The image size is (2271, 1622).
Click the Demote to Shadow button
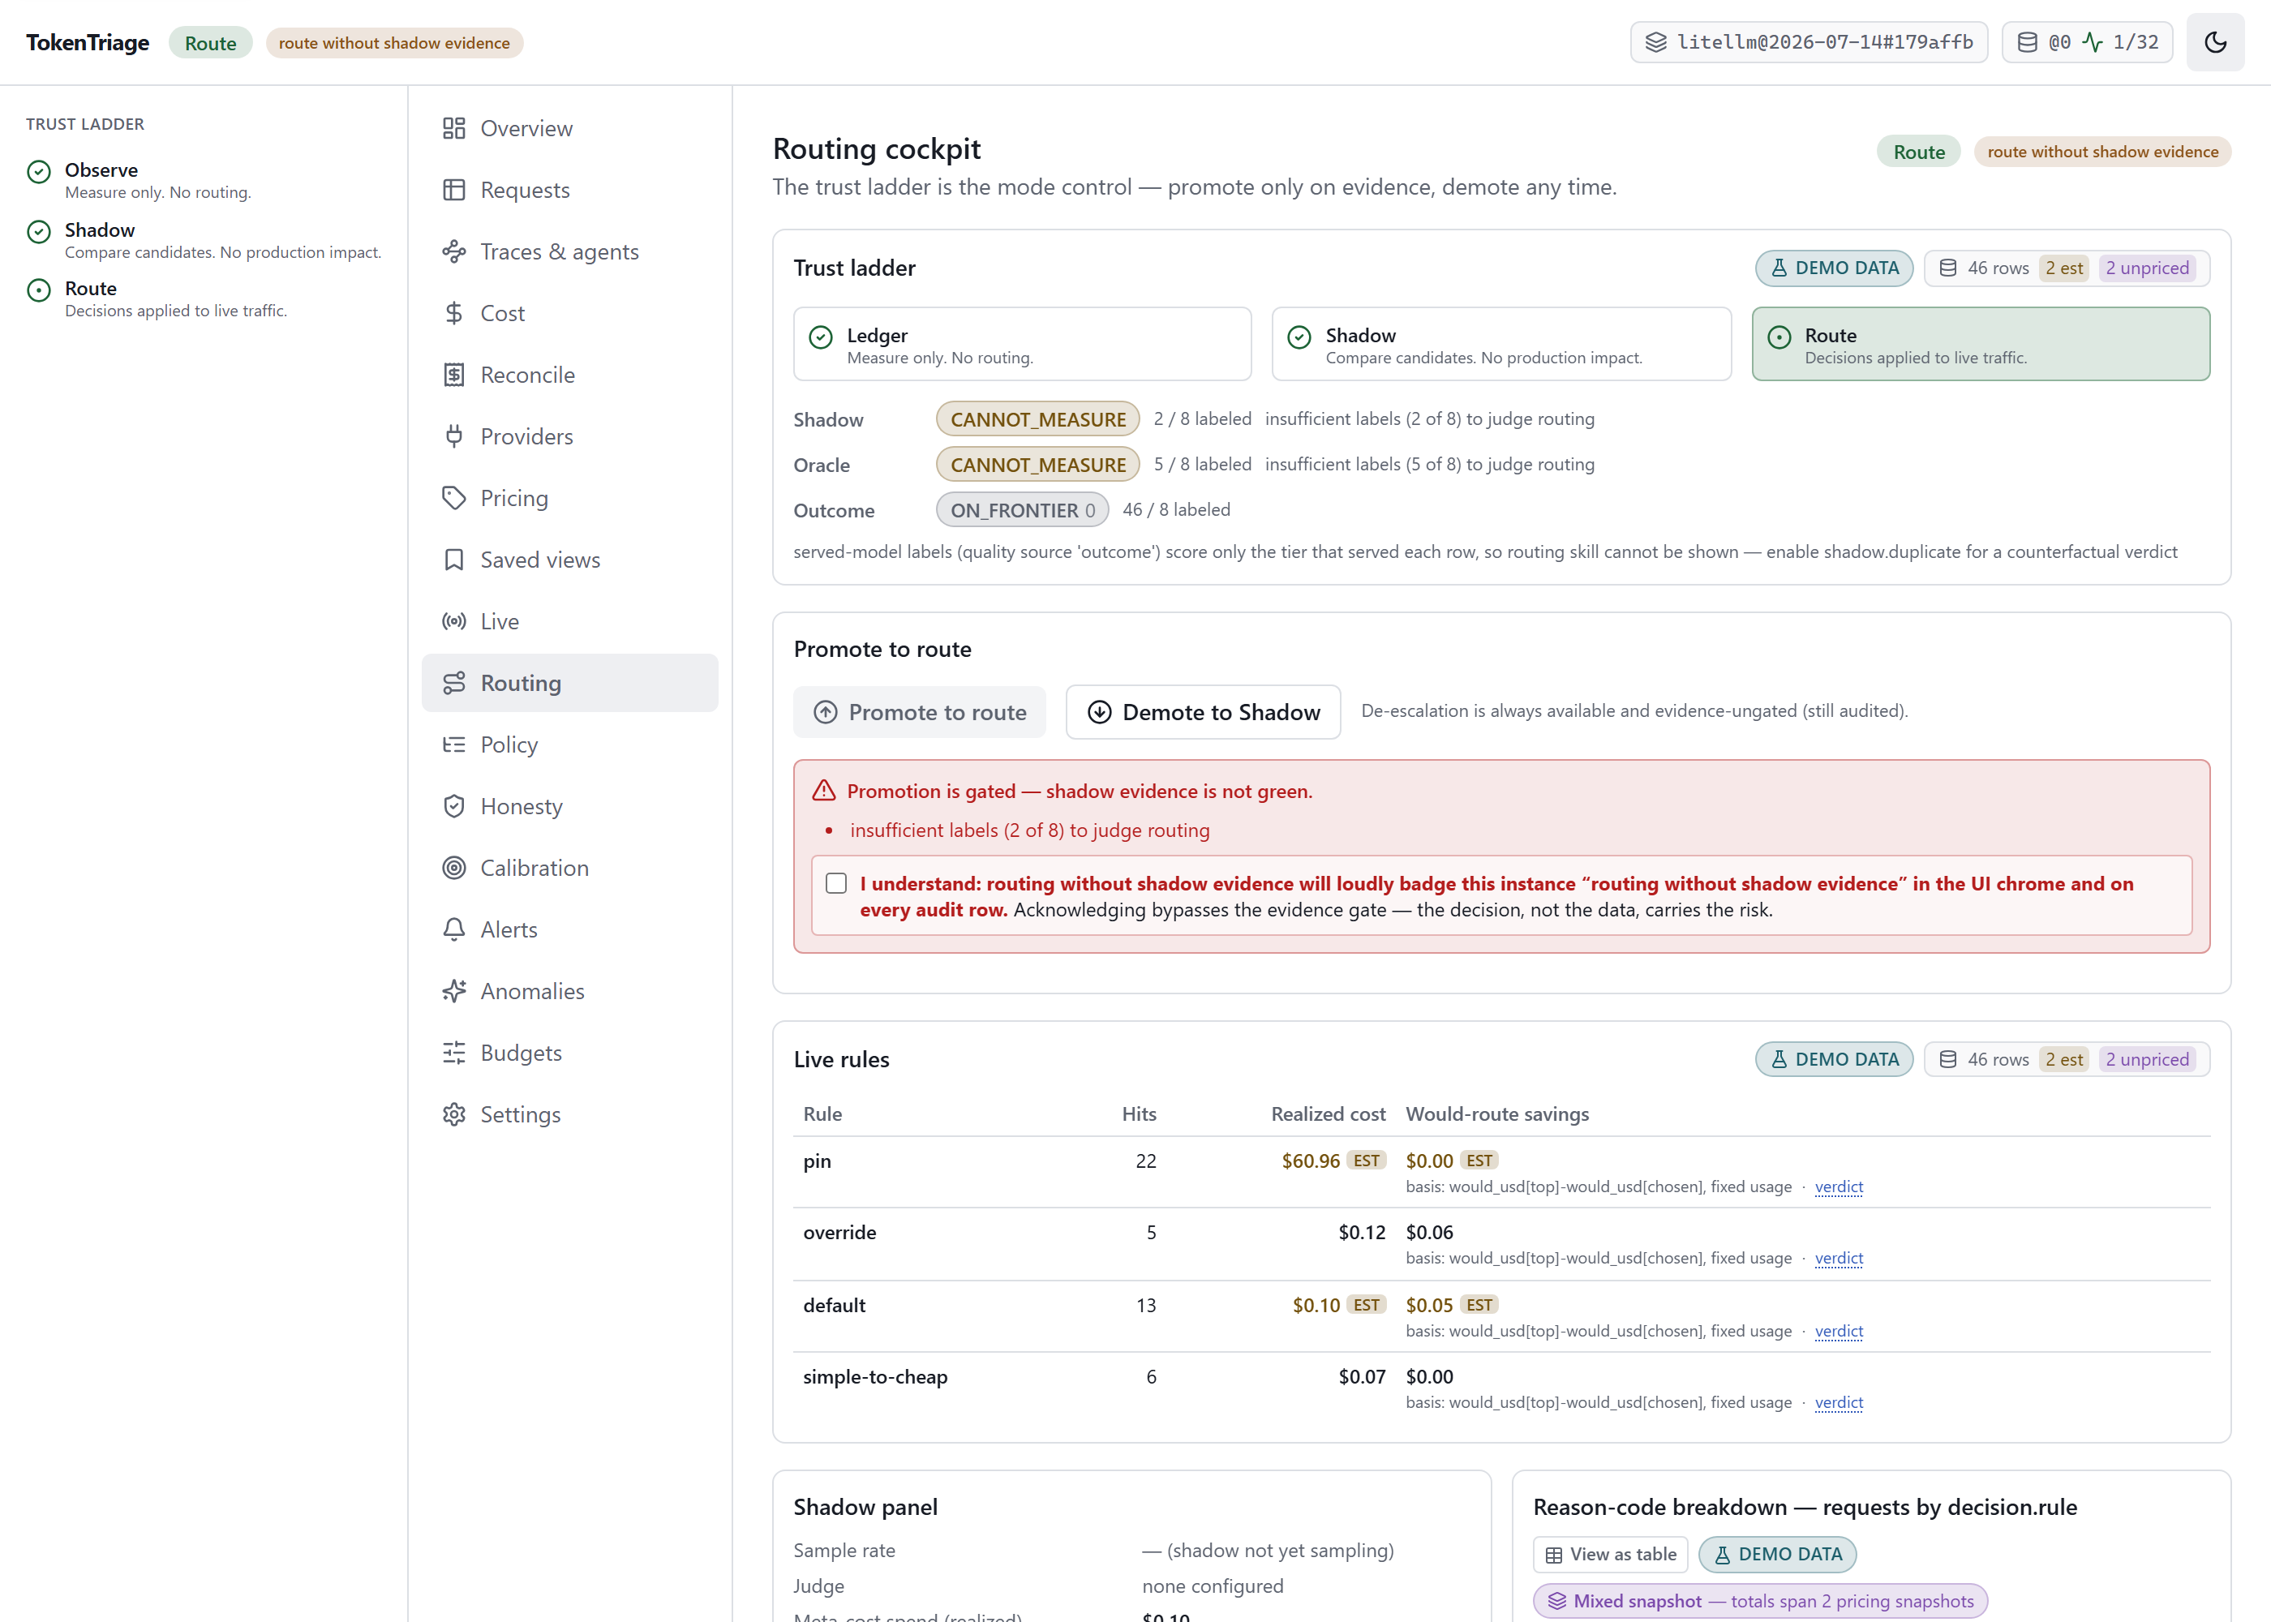click(1202, 712)
